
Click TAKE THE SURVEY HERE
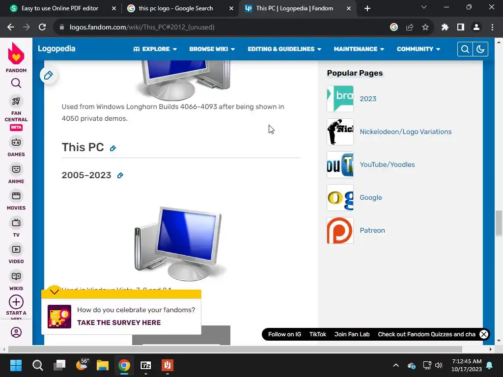119,323
